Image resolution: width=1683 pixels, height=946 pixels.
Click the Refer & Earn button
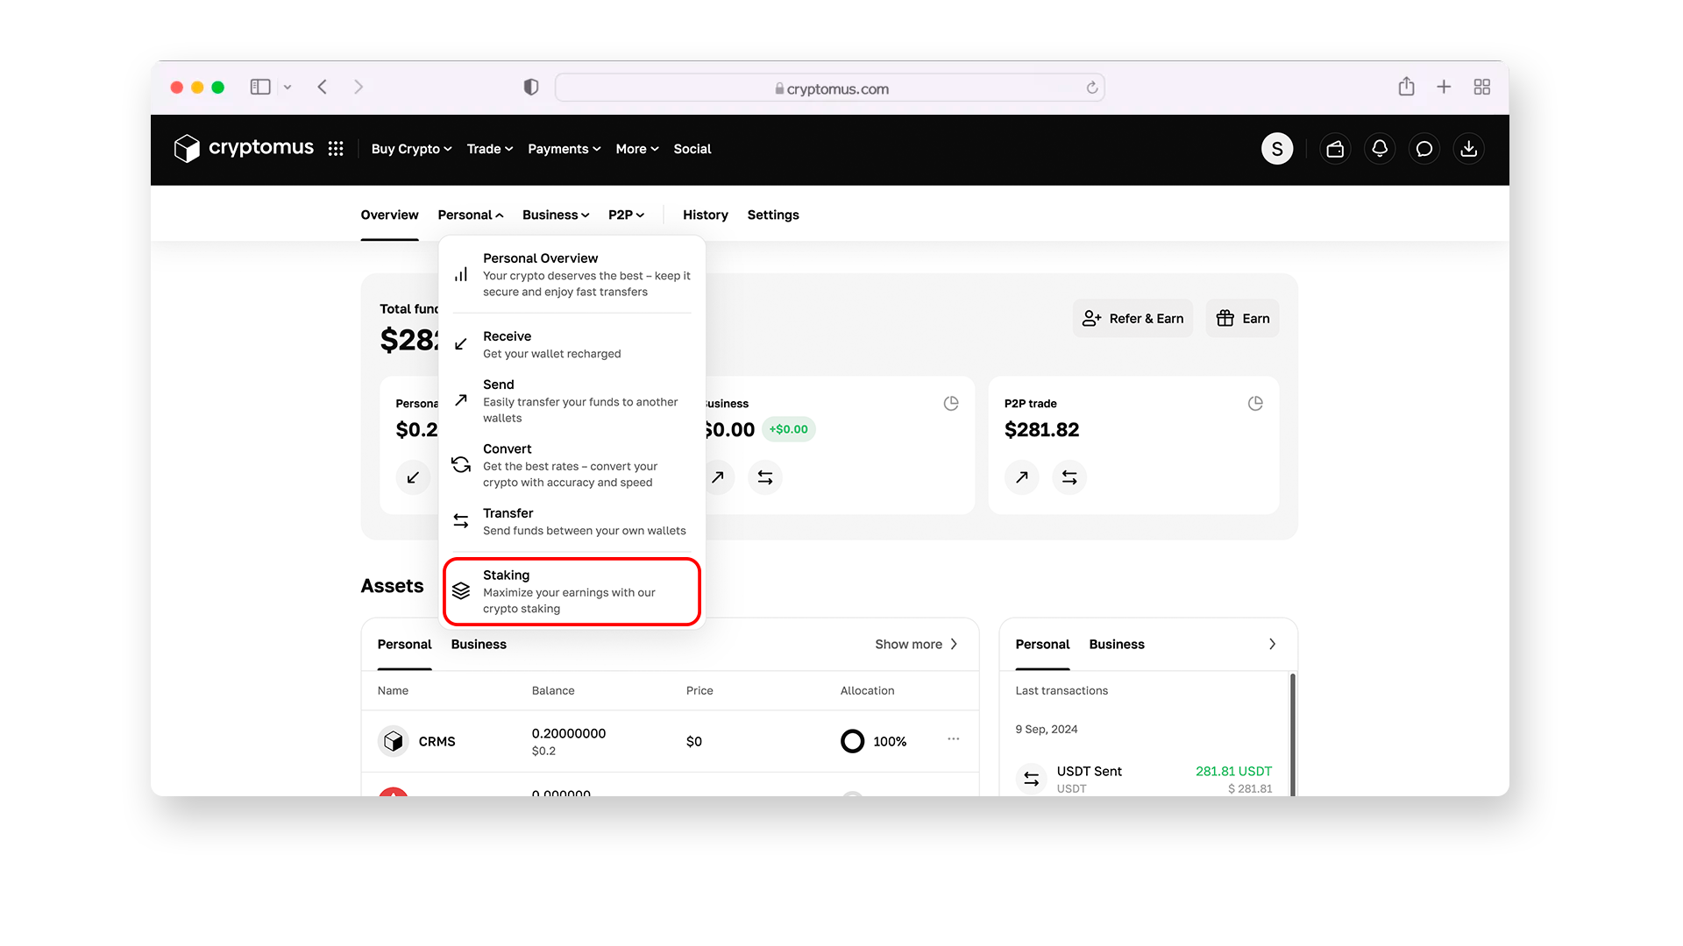[x=1134, y=318]
